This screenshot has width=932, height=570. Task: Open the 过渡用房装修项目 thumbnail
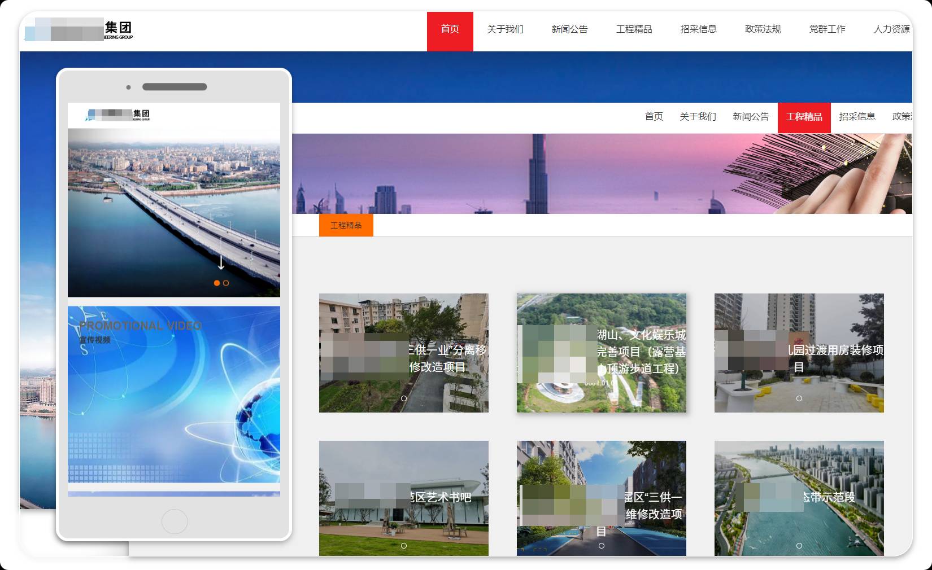coord(799,353)
